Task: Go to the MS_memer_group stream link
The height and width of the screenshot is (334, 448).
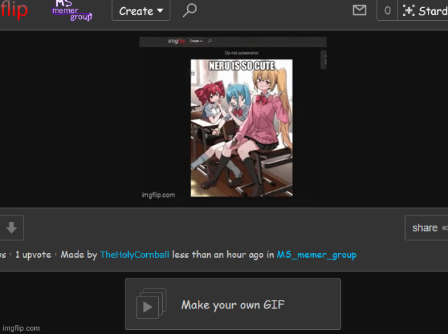Action: pyautogui.click(x=317, y=255)
